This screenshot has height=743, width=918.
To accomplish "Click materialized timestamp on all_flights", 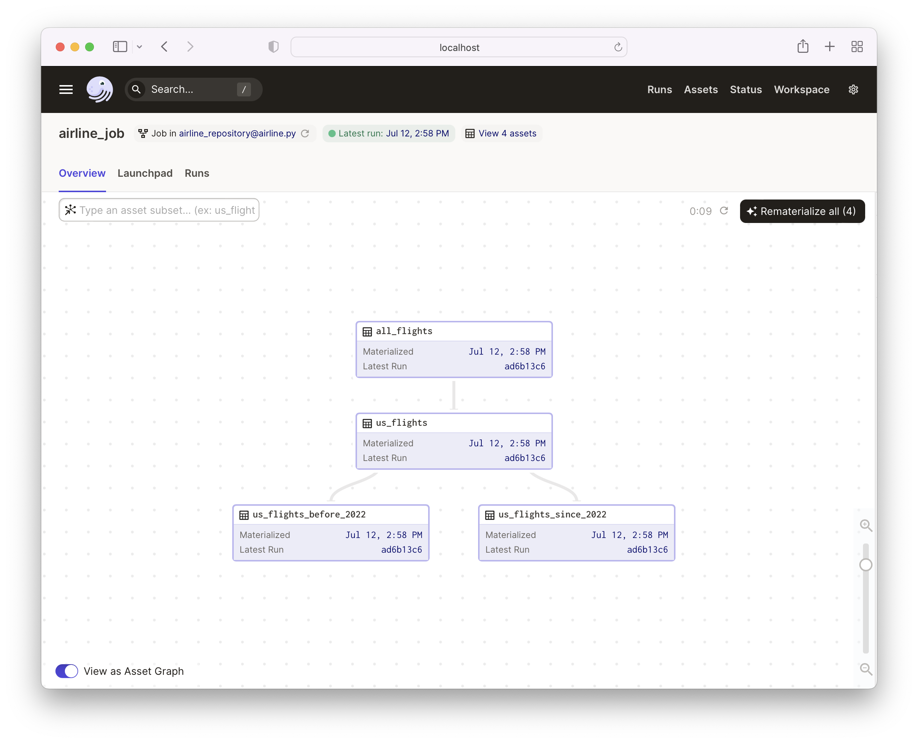I will point(507,352).
